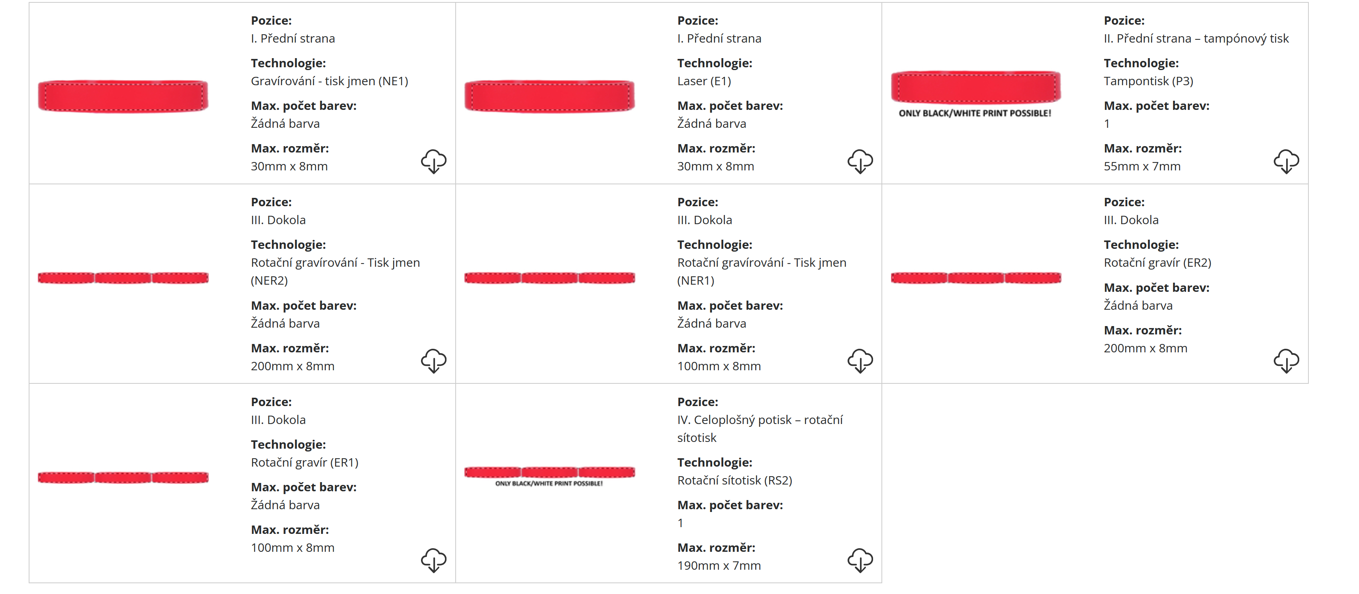Click the "IV. Celoplošný potisk – rotační sítotisk" text
Viewport: 1359px width, 594px height.
coord(760,428)
